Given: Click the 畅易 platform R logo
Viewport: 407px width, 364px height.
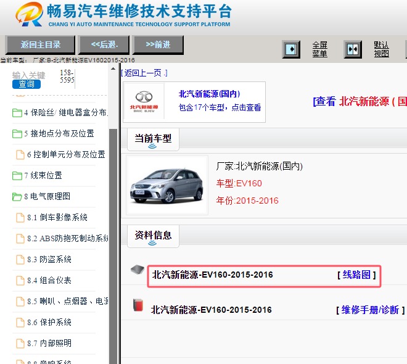Looking at the screenshot, I should coord(30,14).
